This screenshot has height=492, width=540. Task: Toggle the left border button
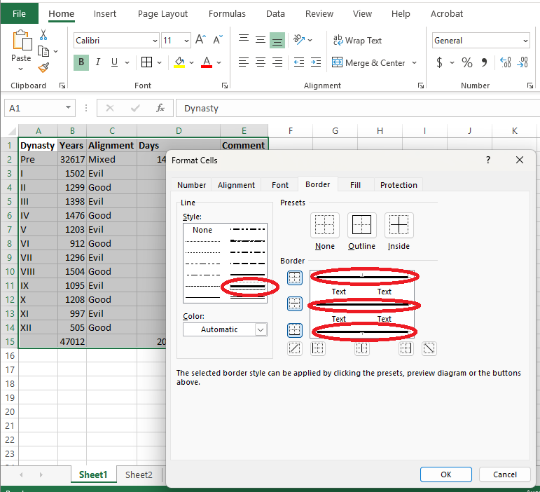pos(318,348)
